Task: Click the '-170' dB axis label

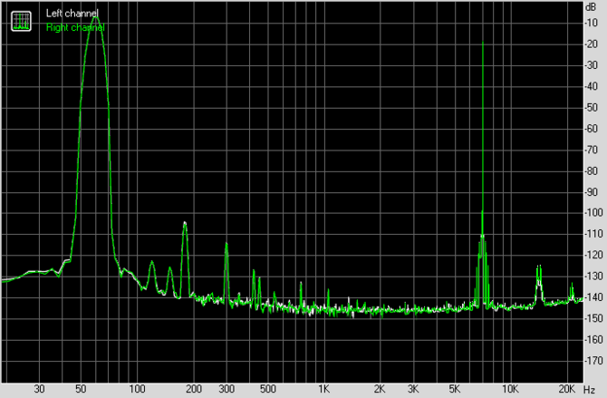Action: [593, 361]
